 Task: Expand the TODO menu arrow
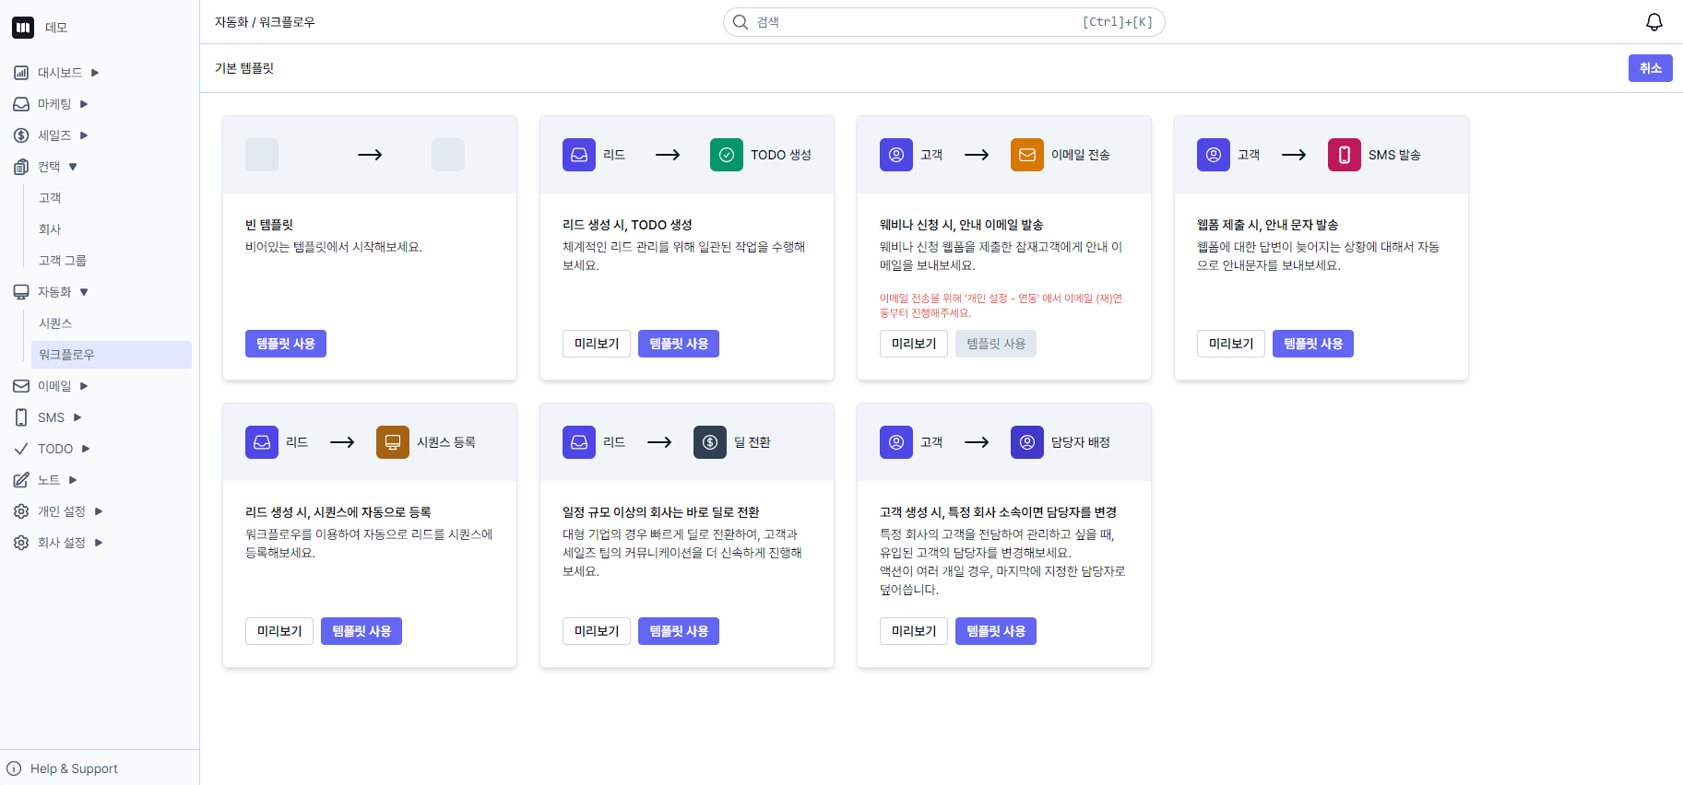86,449
